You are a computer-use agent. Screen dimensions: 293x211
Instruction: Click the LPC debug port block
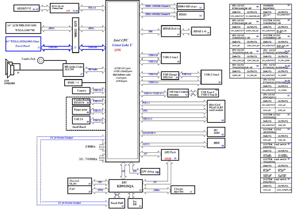[150, 171]
